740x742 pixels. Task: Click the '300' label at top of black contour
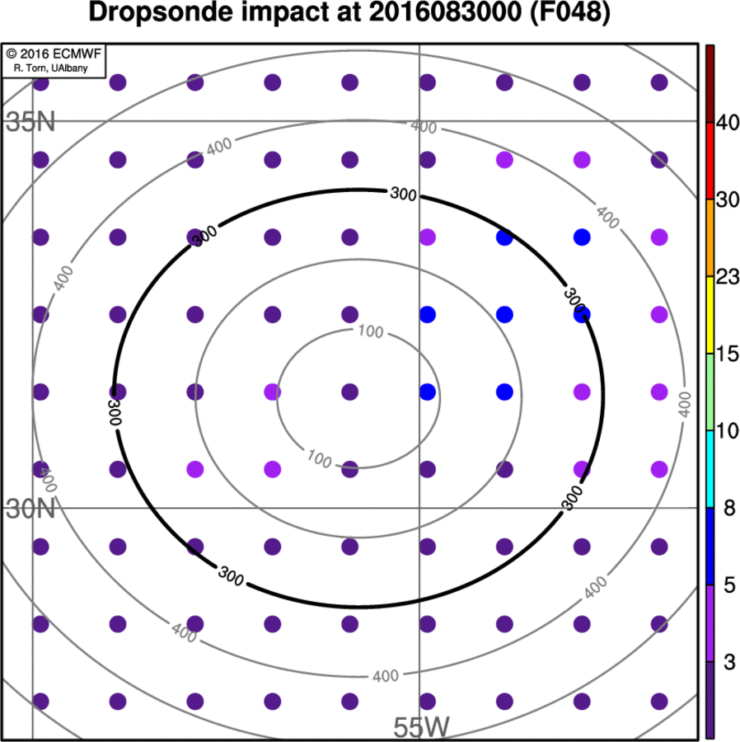(x=403, y=194)
